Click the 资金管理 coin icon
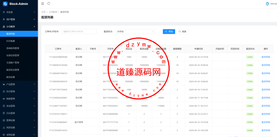Viewport: 277px width, 137px height. point(4,106)
